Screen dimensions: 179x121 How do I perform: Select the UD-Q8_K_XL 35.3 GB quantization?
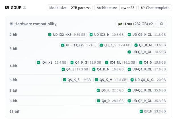point(147,101)
